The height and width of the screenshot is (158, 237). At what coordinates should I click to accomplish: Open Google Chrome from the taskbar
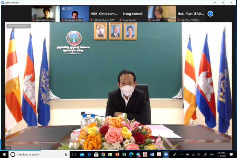click(103, 155)
